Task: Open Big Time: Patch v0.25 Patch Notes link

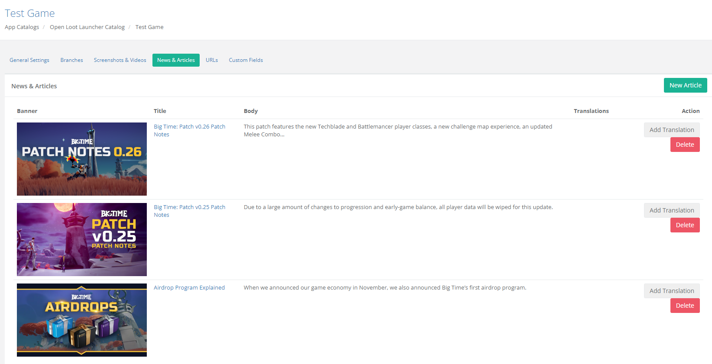Action: click(189, 207)
